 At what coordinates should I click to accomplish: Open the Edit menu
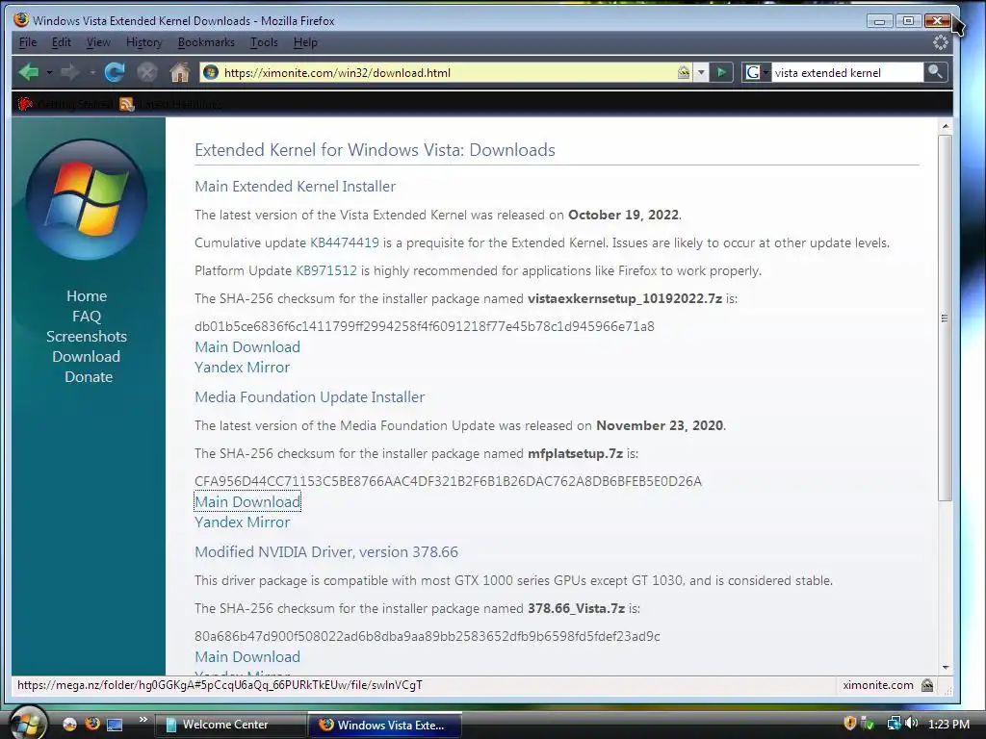pos(61,42)
